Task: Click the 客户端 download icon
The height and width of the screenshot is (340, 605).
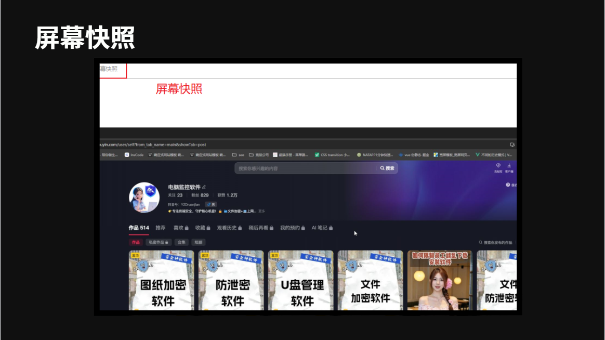Action: [x=509, y=165]
